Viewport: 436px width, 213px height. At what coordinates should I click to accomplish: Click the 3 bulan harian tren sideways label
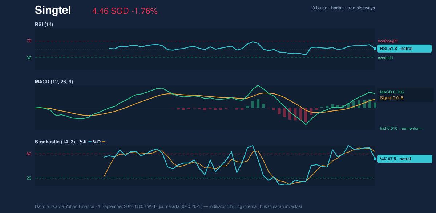pos(343,8)
